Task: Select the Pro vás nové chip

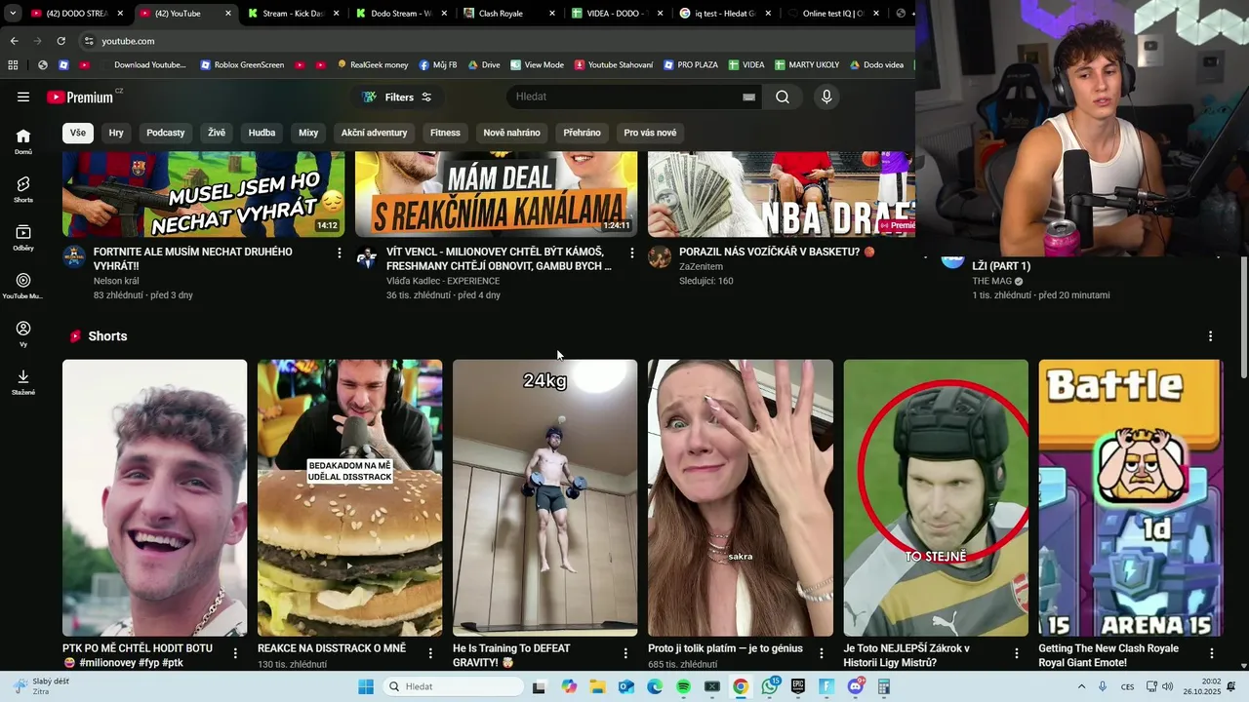Action: pyautogui.click(x=650, y=133)
